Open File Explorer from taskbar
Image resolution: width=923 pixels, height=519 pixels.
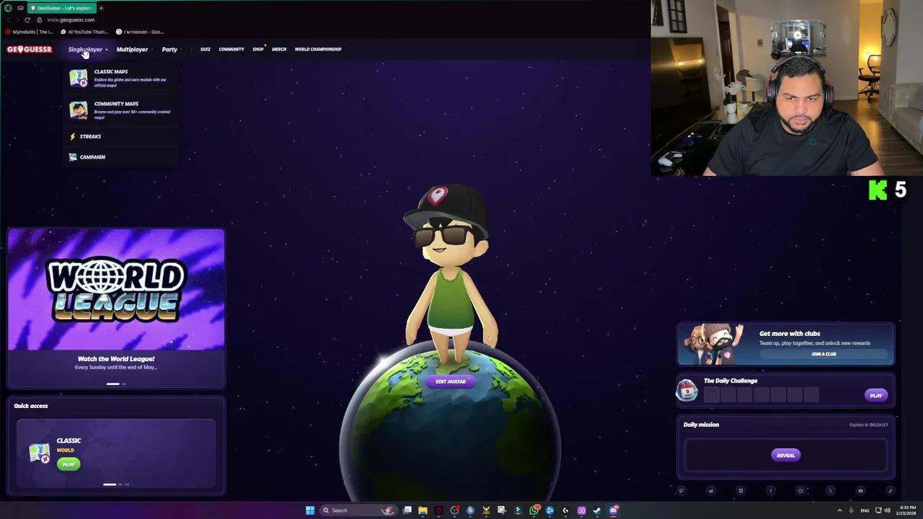point(423,510)
